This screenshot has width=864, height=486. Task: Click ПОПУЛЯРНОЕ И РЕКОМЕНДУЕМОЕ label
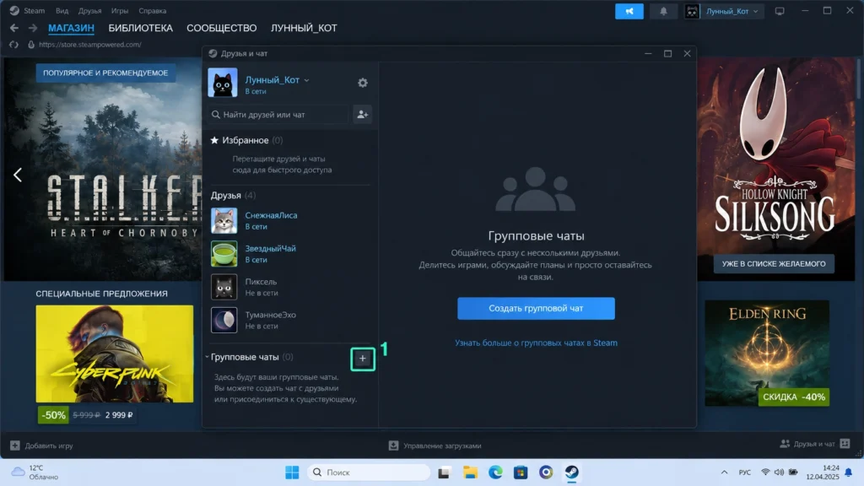105,73
